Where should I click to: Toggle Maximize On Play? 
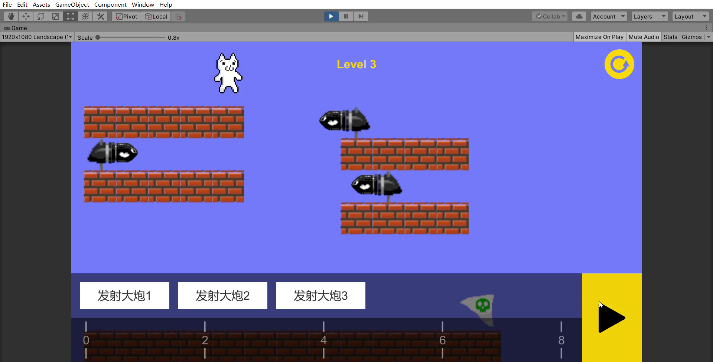pyautogui.click(x=599, y=37)
